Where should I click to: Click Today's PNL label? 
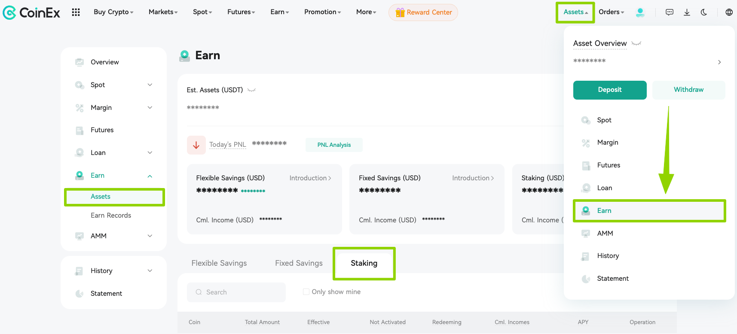click(x=228, y=145)
